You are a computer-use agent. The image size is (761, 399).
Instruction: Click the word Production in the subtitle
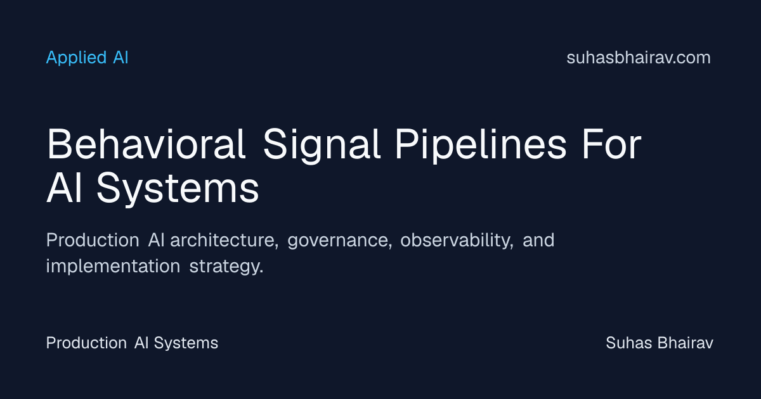click(93, 241)
